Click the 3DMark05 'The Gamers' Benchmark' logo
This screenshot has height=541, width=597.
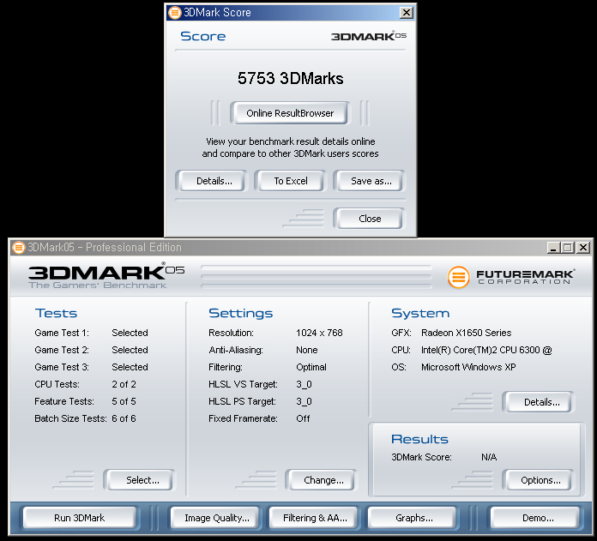coord(106,276)
